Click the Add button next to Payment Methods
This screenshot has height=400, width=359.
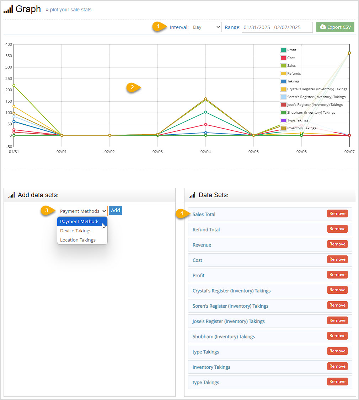(115, 210)
